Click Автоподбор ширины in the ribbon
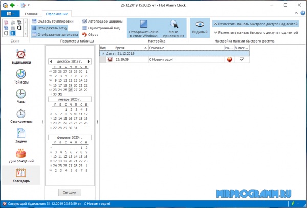Viewport: 307px width, 208px height. (x=102, y=21)
